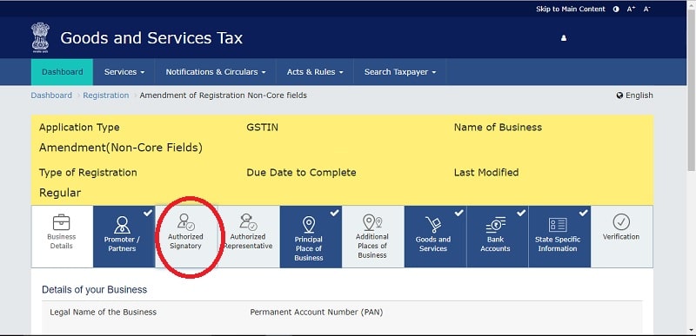Click 'Details of your Business' heading
Image resolution: width=696 pixels, height=336 pixels.
click(x=94, y=289)
